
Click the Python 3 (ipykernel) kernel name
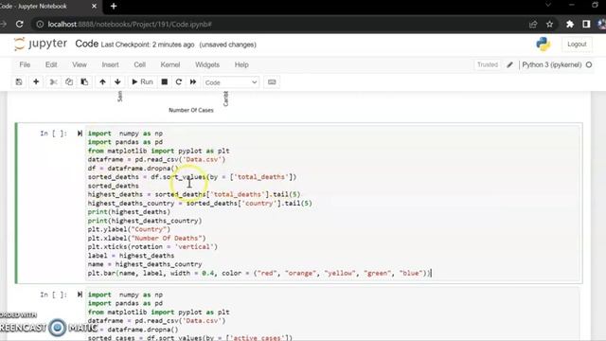pos(551,64)
